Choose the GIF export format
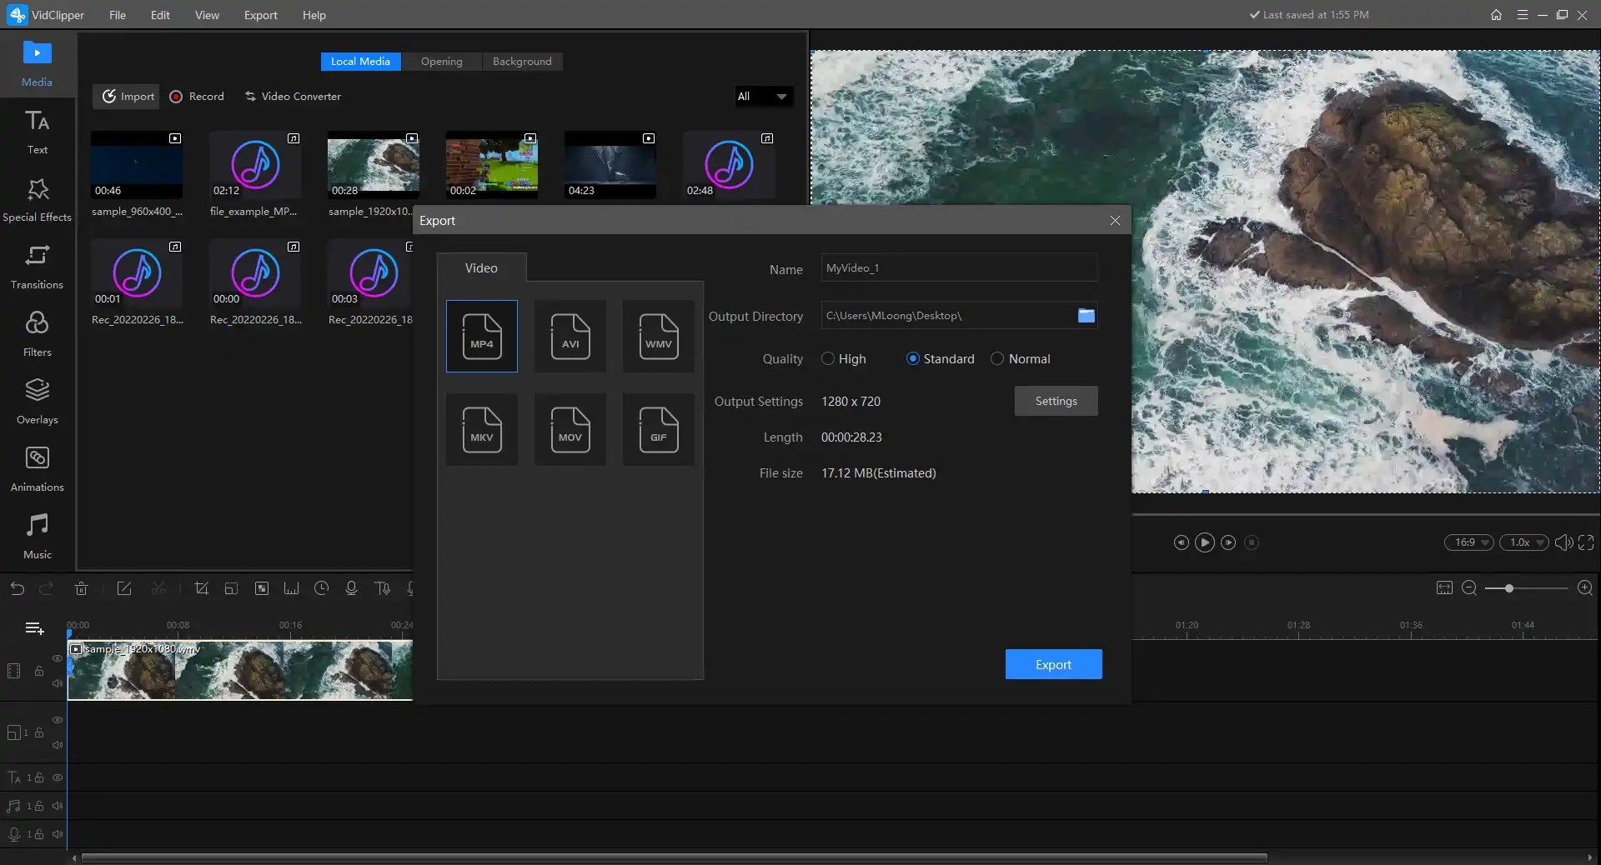The image size is (1601, 865). [658, 430]
